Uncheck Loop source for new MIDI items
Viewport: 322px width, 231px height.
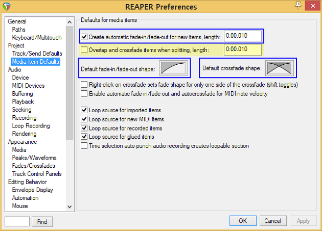tap(84, 119)
